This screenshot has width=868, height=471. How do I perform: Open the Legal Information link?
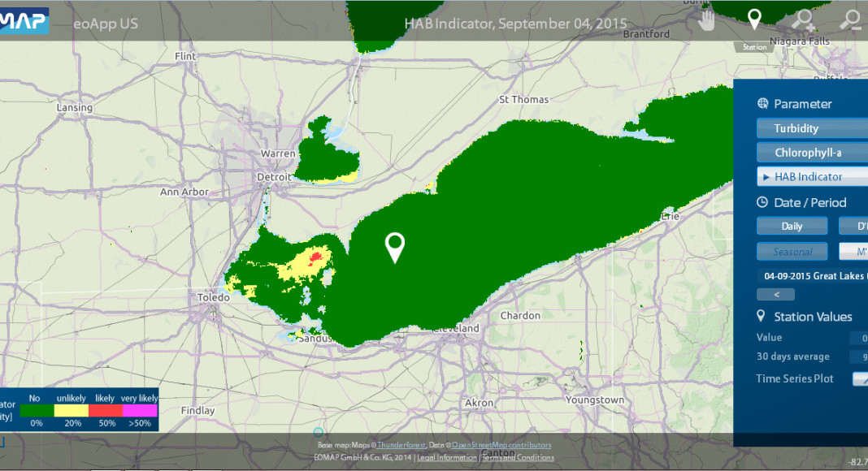[447, 458]
